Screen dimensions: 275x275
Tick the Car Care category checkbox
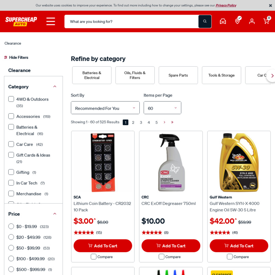[11, 144]
